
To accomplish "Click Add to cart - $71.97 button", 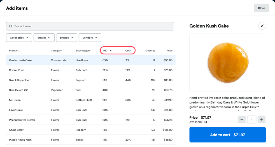I will [227, 135].
